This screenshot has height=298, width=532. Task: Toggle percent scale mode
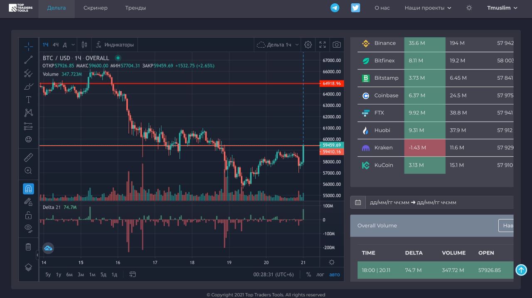tap(308, 274)
